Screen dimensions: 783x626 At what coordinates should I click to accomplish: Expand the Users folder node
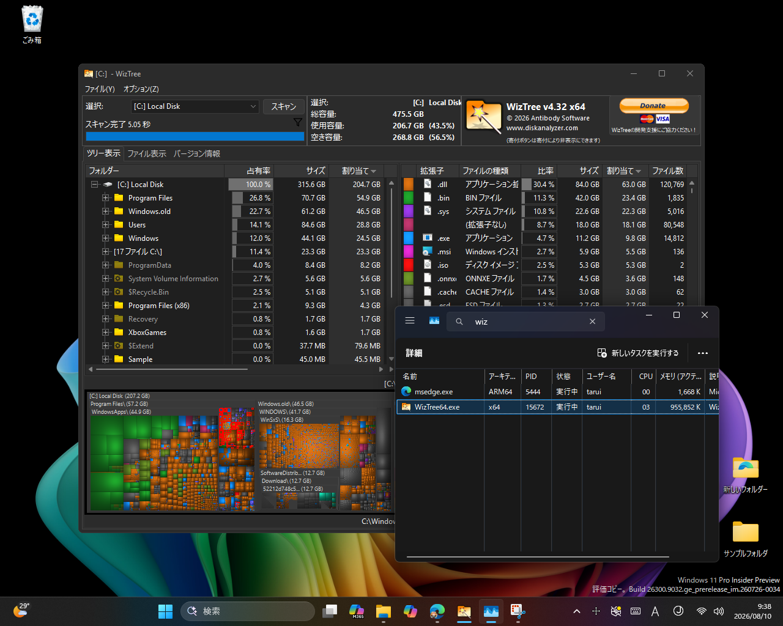click(105, 224)
